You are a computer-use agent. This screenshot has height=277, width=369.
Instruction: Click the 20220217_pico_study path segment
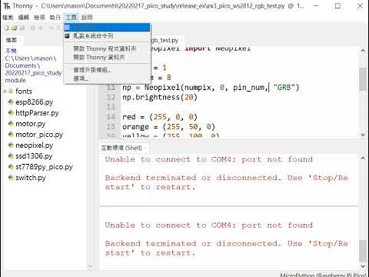[x=33, y=73]
